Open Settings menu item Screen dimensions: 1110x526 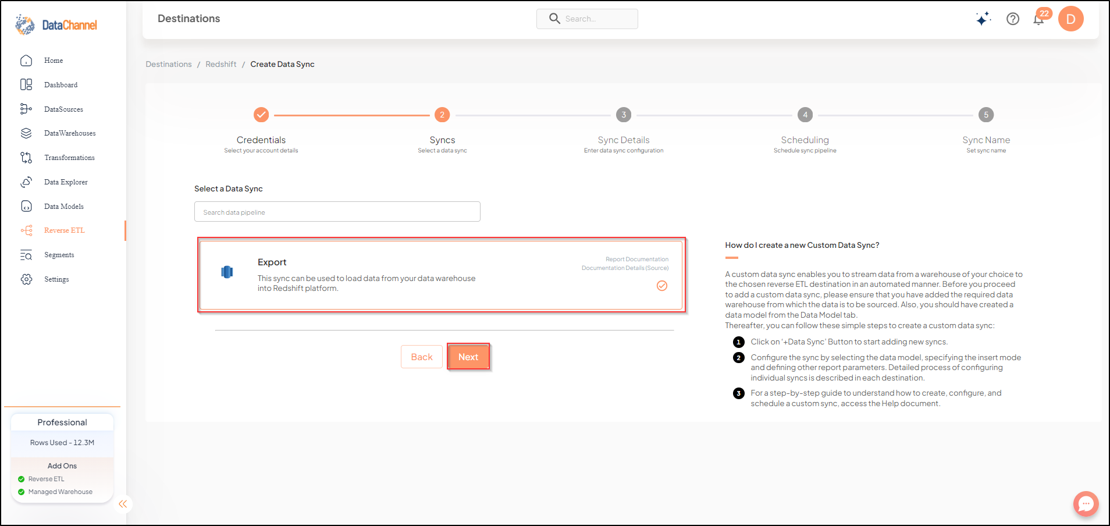pos(56,279)
